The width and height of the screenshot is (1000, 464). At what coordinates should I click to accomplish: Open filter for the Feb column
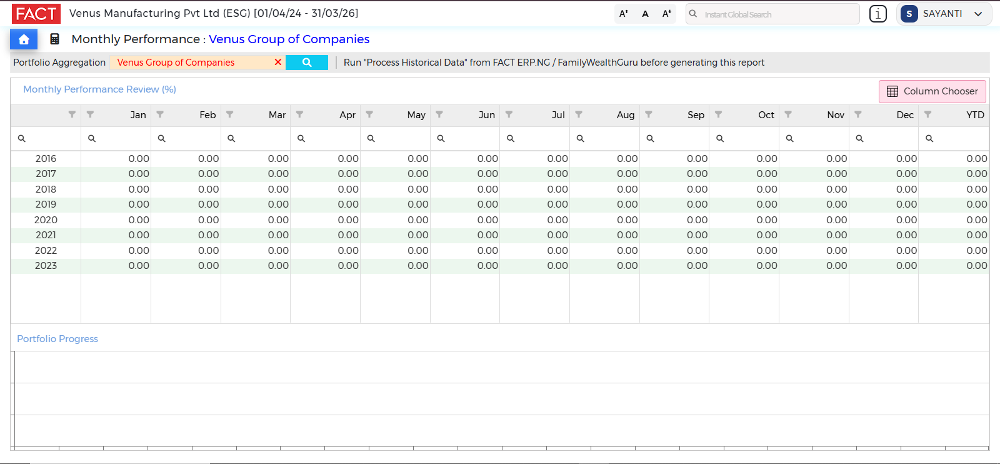click(160, 114)
